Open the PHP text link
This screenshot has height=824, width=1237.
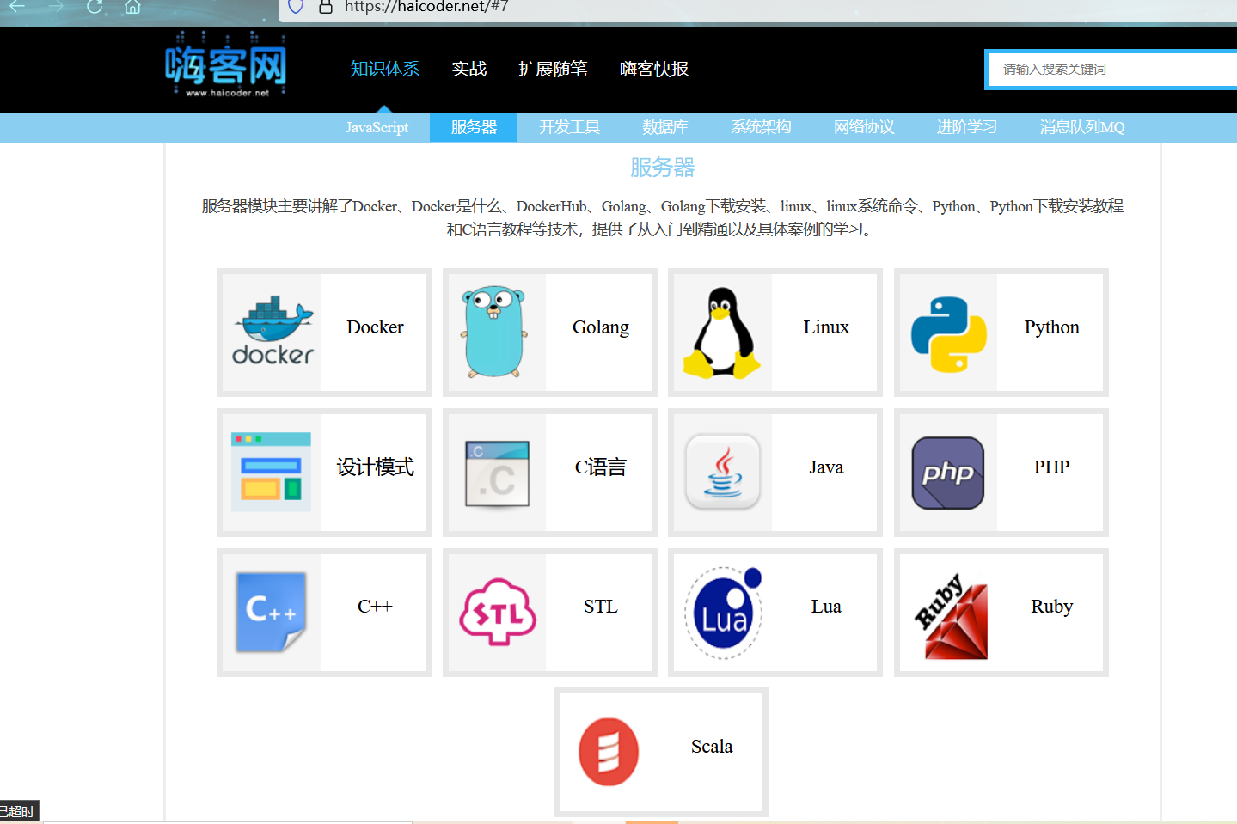[1052, 467]
